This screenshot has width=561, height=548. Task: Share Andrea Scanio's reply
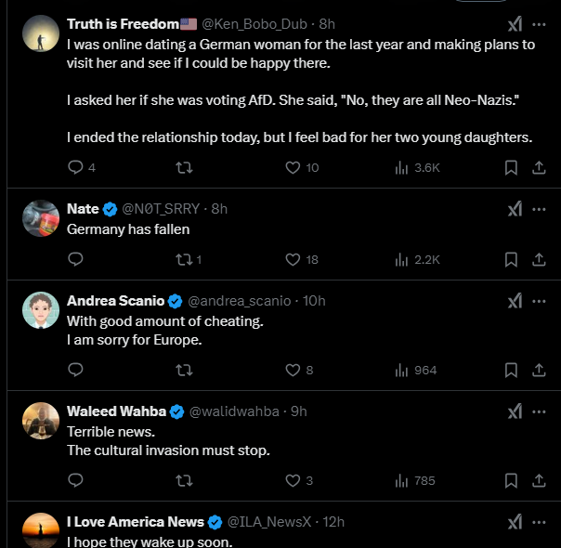[x=539, y=370]
